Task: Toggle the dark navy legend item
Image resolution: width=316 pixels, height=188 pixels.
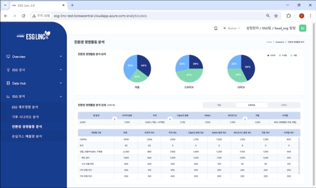Action: pyautogui.click(x=271, y=55)
